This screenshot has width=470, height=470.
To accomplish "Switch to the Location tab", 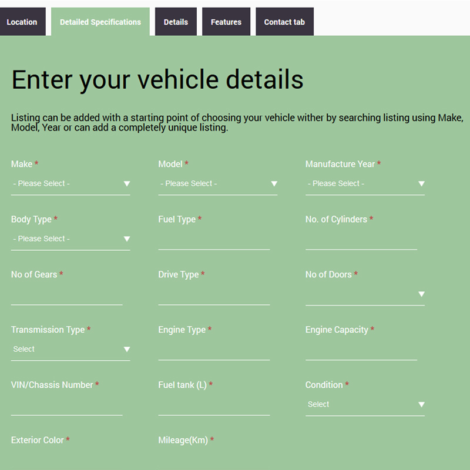I will (22, 22).
